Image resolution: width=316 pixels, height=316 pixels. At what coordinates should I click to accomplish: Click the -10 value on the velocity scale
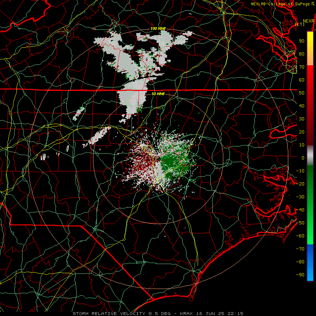pyautogui.click(x=300, y=171)
